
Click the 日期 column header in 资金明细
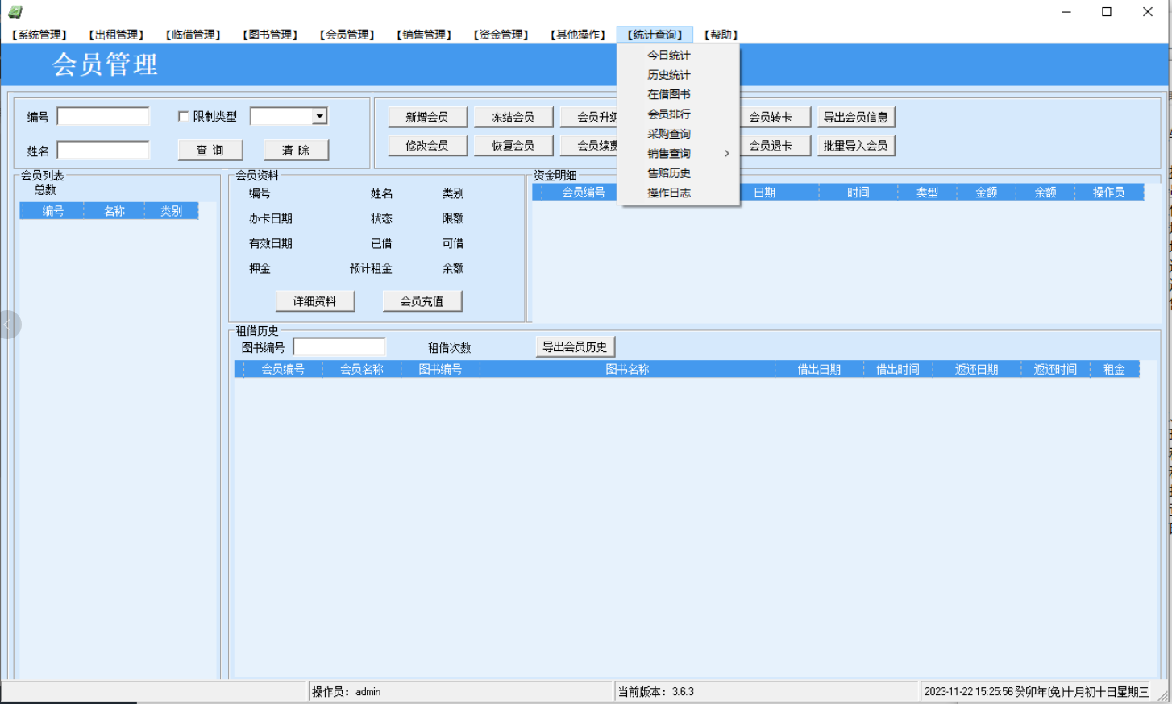(x=765, y=193)
